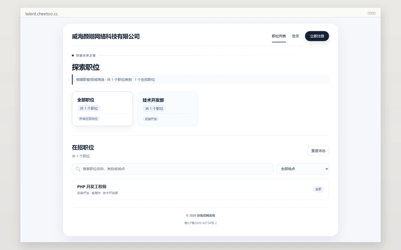Open the 职位列表 nav tab

pos(279,36)
